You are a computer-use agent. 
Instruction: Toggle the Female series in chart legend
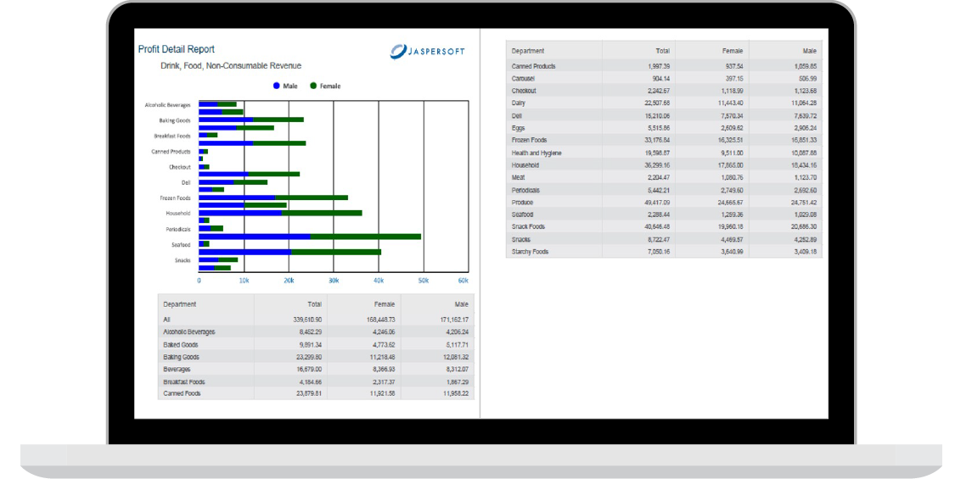[x=325, y=86]
